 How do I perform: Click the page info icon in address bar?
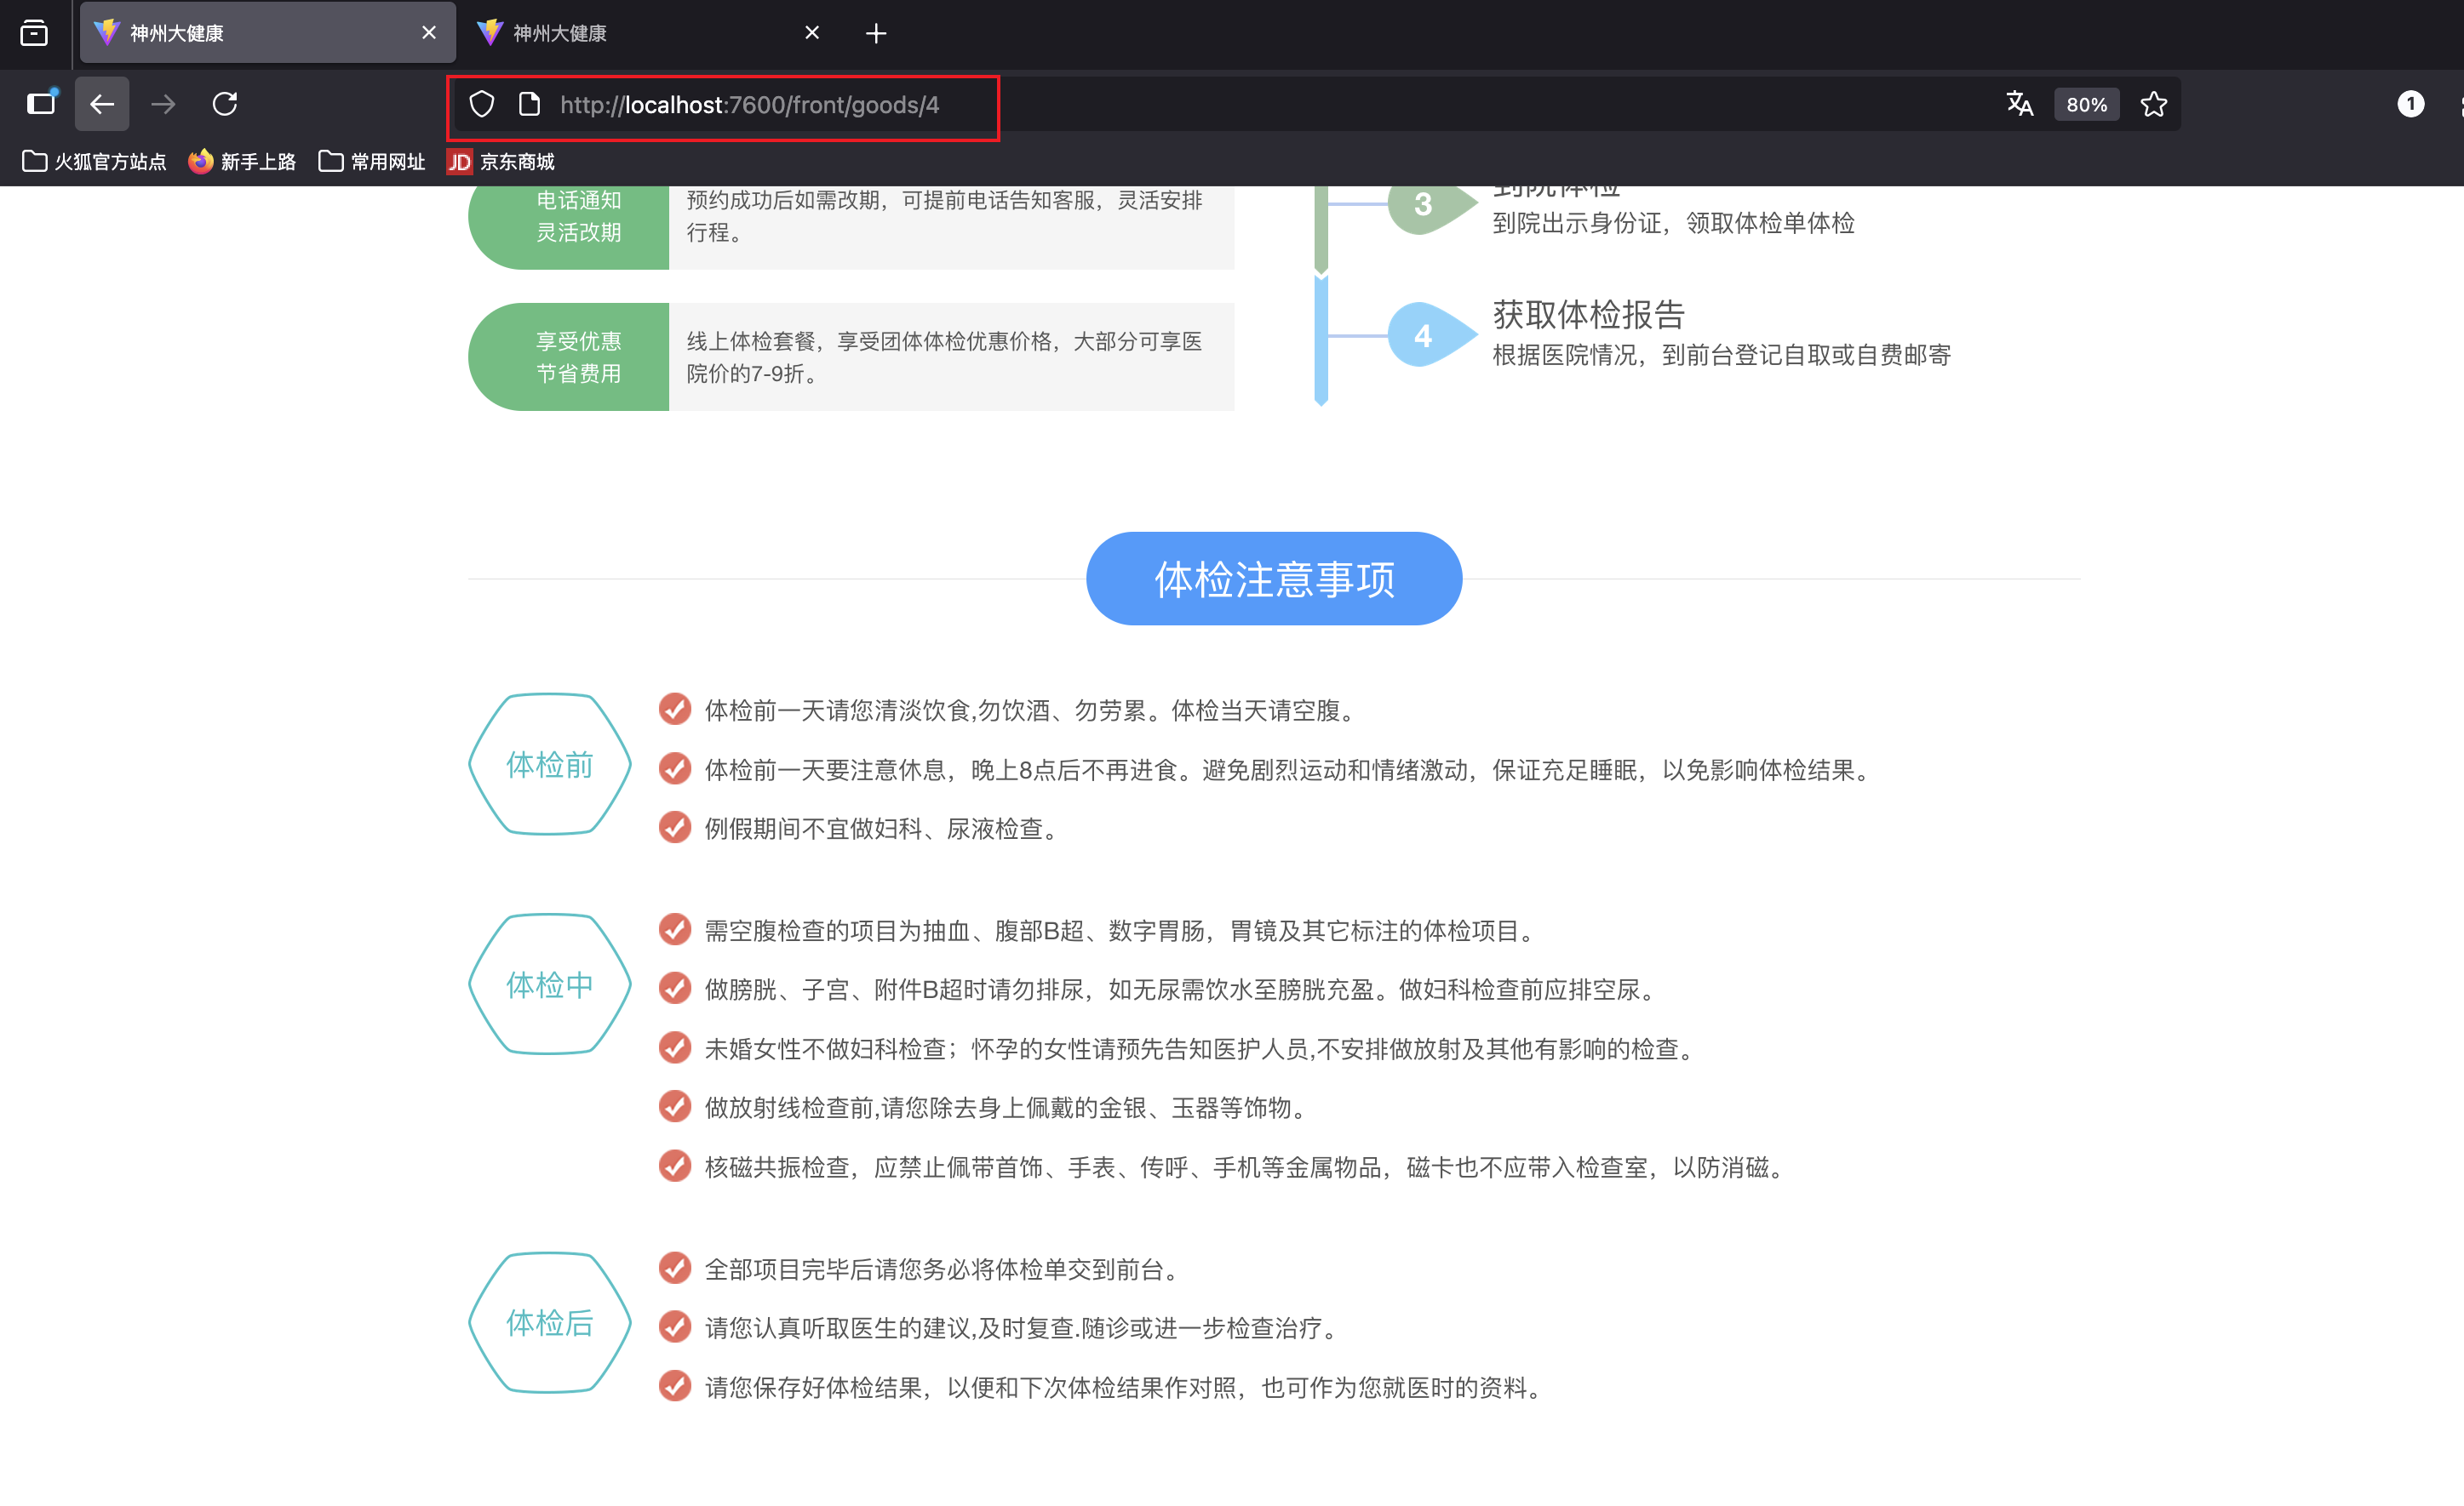click(529, 104)
